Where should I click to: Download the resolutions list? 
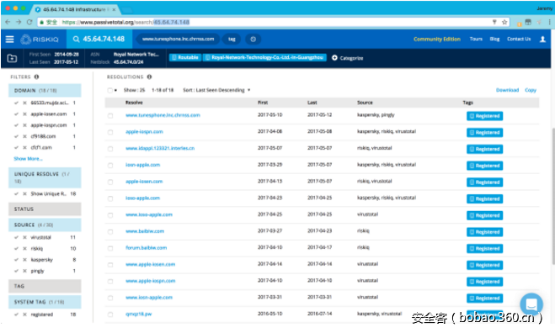click(x=507, y=90)
